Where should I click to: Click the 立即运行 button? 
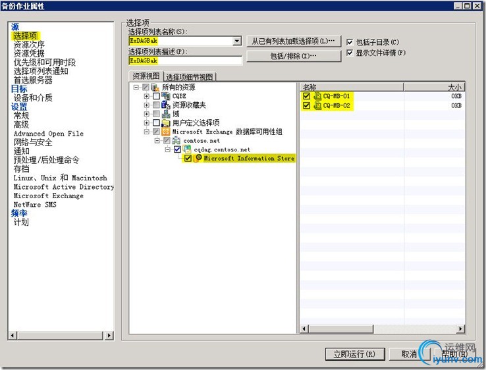click(x=354, y=354)
